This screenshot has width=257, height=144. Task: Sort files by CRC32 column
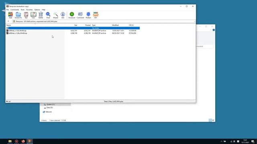[131, 25]
